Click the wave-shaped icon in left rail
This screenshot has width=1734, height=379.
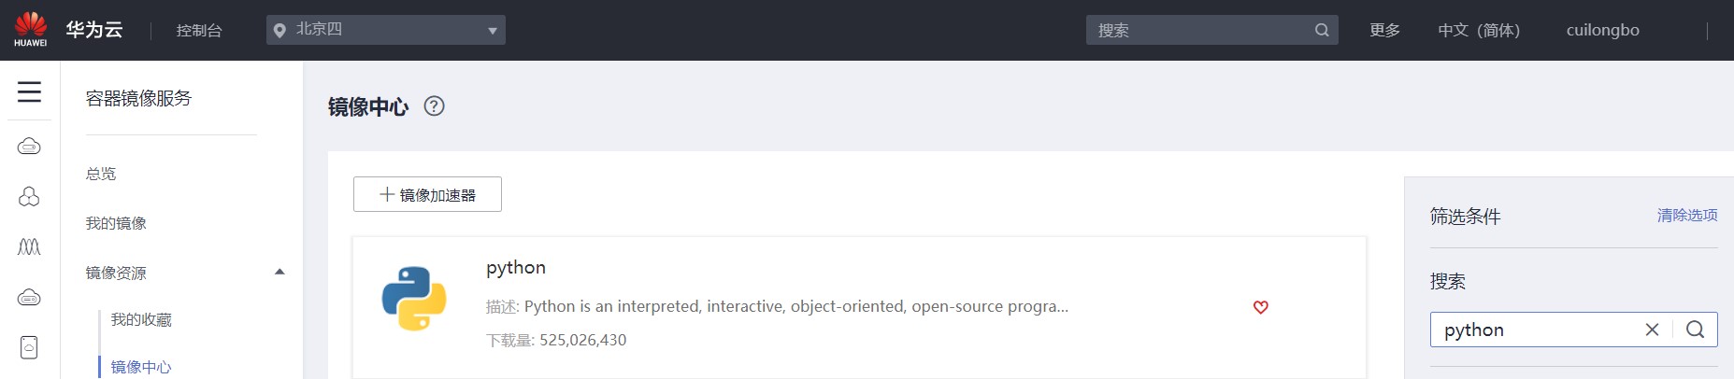29,247
